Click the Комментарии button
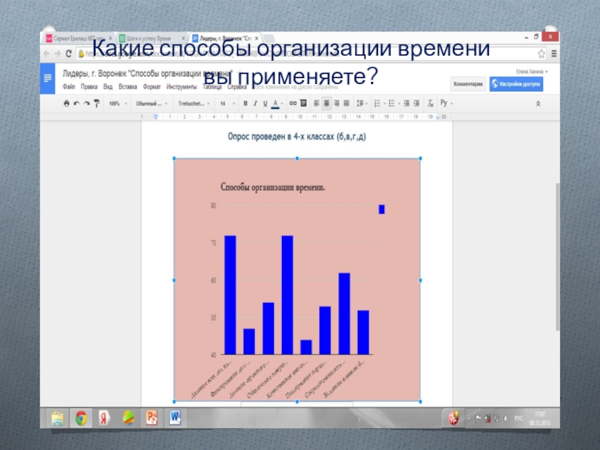This screenshot has height=450, width=600. coord(466,84)
